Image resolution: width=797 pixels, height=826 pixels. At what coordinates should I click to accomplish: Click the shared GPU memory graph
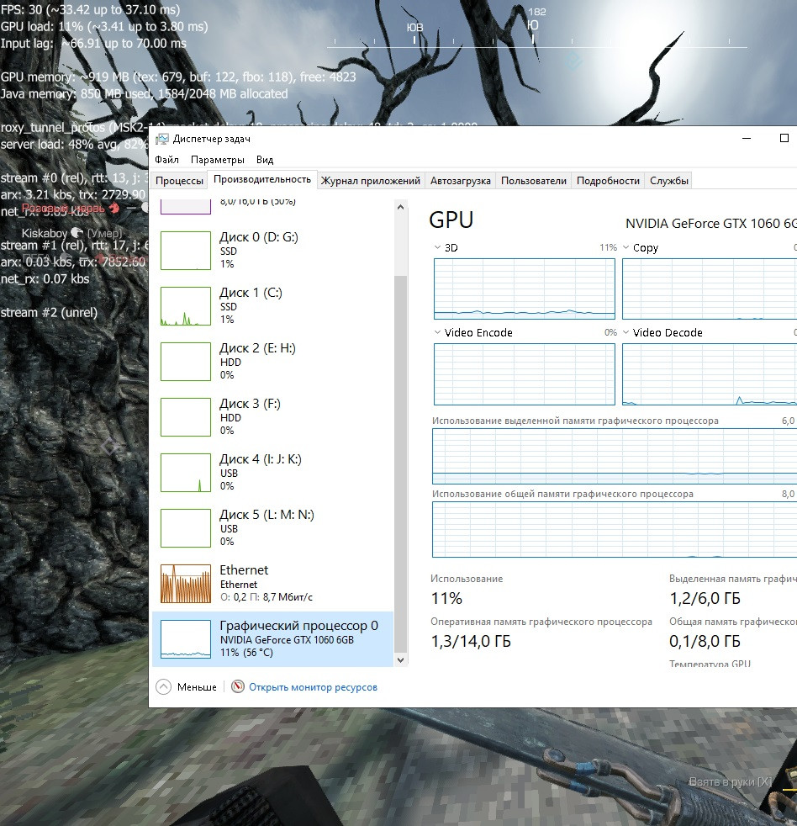[615, 529]
